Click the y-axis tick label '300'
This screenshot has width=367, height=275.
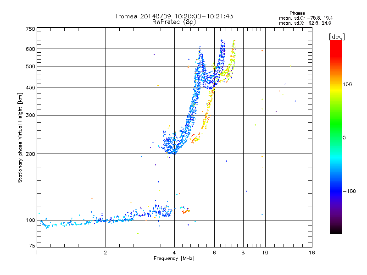pyautogui.click(x=31, y=115)
